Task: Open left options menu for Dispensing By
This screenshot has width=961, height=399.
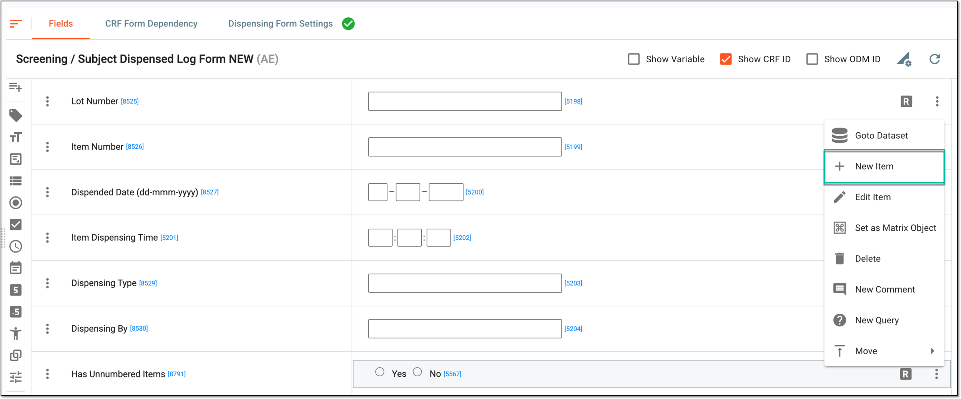Action: (47, 329)
